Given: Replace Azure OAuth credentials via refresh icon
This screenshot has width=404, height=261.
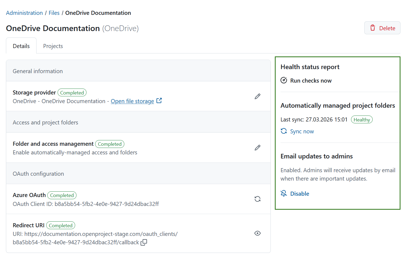Looking at the screenshot, I should tap(257, 199).
